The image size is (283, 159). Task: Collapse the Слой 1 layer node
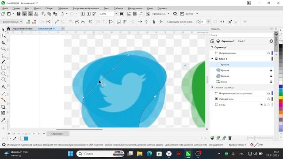click(x=212, y=59)
